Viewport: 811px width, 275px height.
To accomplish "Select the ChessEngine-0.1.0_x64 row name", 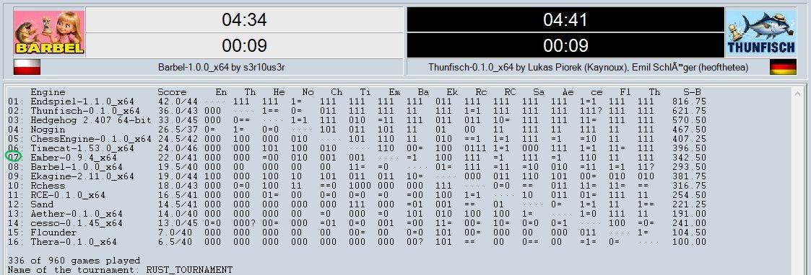I will pos(91,139).
